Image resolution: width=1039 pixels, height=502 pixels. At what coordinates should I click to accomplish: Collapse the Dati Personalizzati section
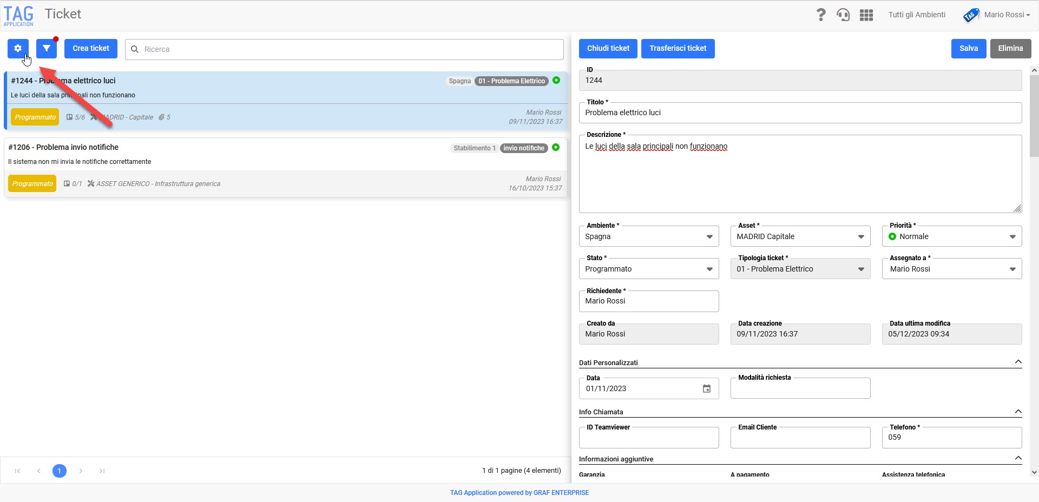point(1018,362)
